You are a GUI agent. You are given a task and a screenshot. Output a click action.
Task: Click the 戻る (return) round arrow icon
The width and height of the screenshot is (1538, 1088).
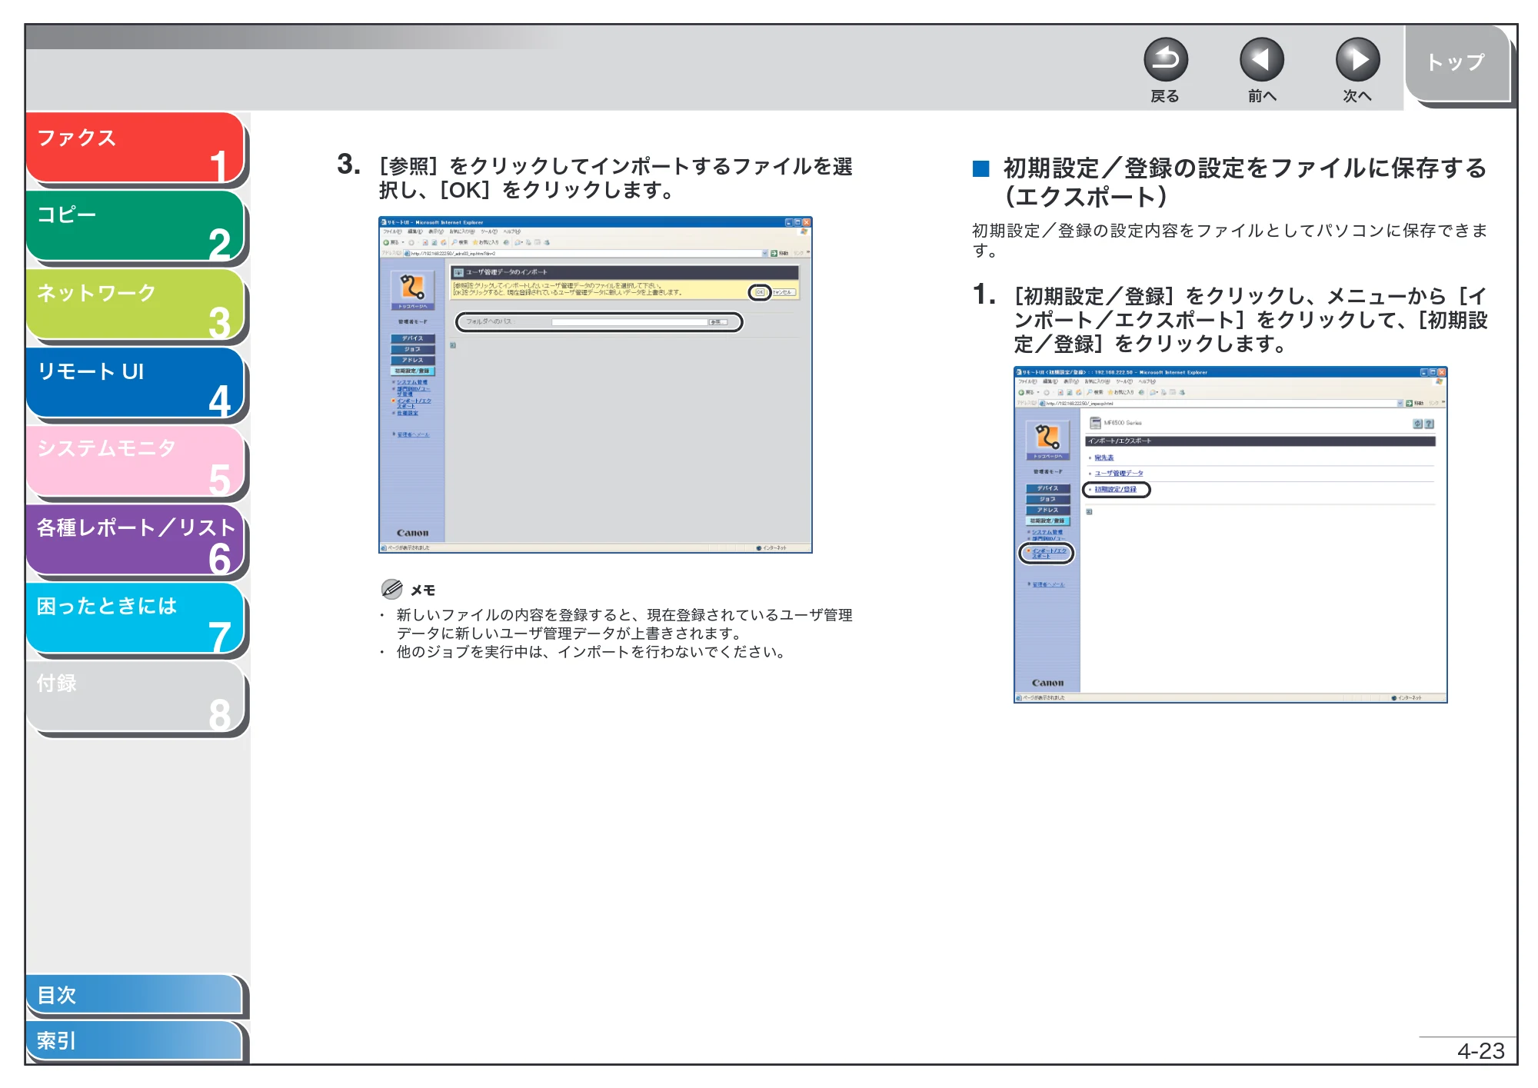pyautogui.click(x=1165, y=60)
